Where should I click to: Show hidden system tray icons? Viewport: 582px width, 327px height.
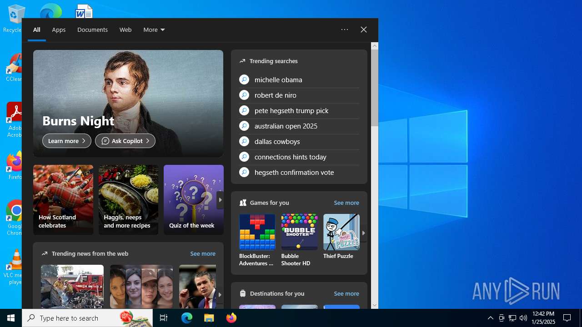[x=490, y=318]
